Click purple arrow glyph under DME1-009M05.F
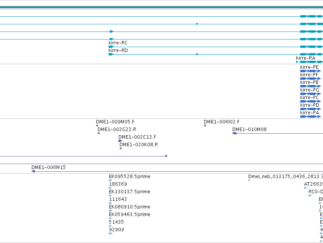 [x=97, y=126]
